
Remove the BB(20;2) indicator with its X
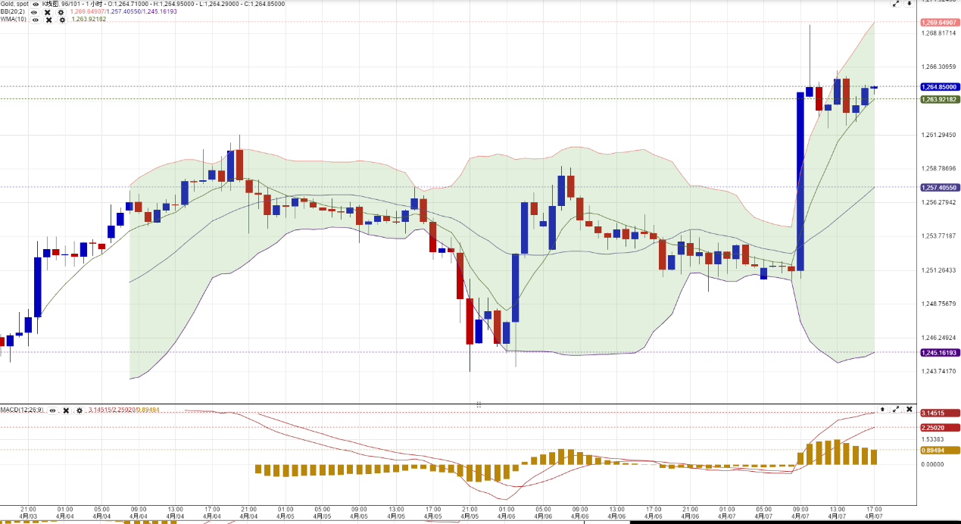click(x=47, y=12)
